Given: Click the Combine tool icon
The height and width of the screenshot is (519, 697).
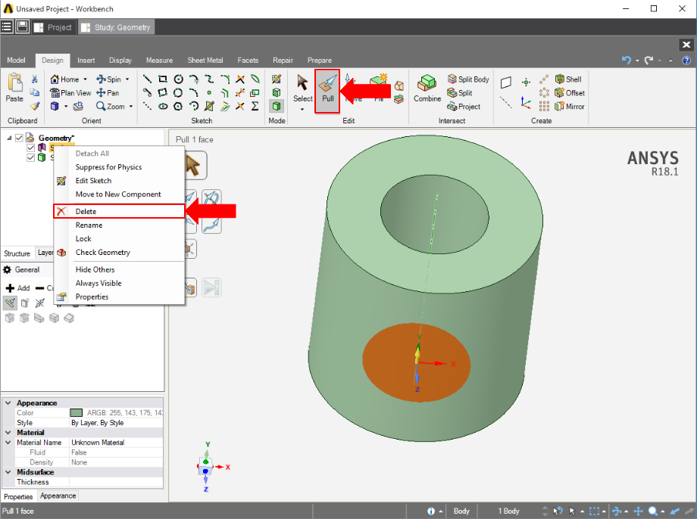Looking at the screenshot, I should 427,88.
